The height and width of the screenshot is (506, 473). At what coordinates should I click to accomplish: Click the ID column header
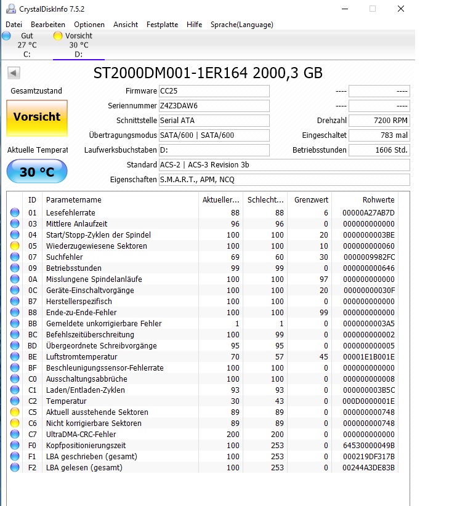[32, 200]
